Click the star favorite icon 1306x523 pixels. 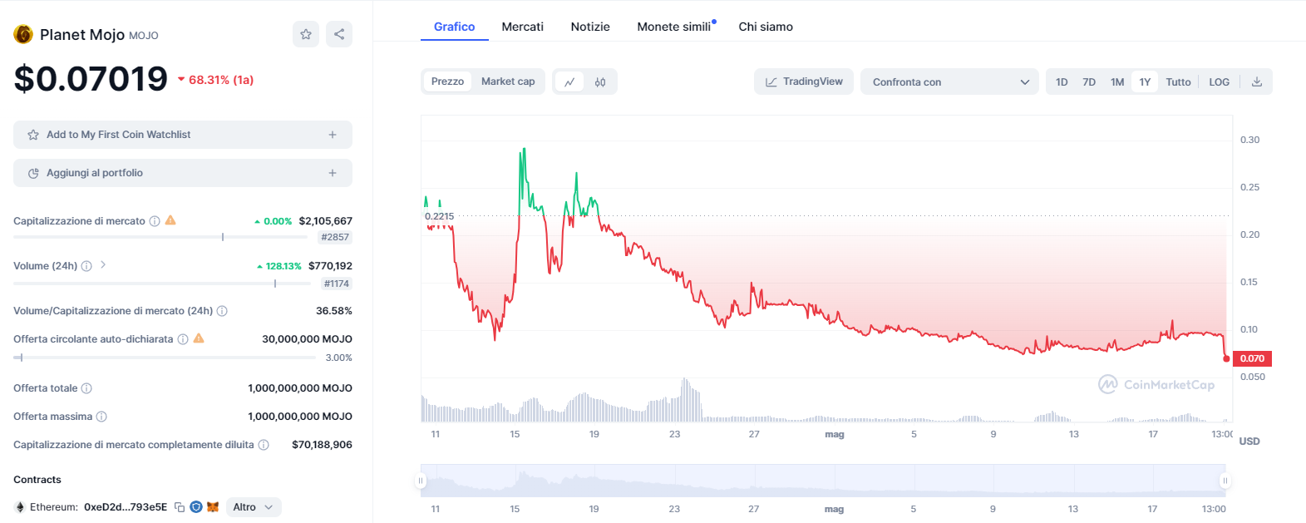tap(306, 34)
